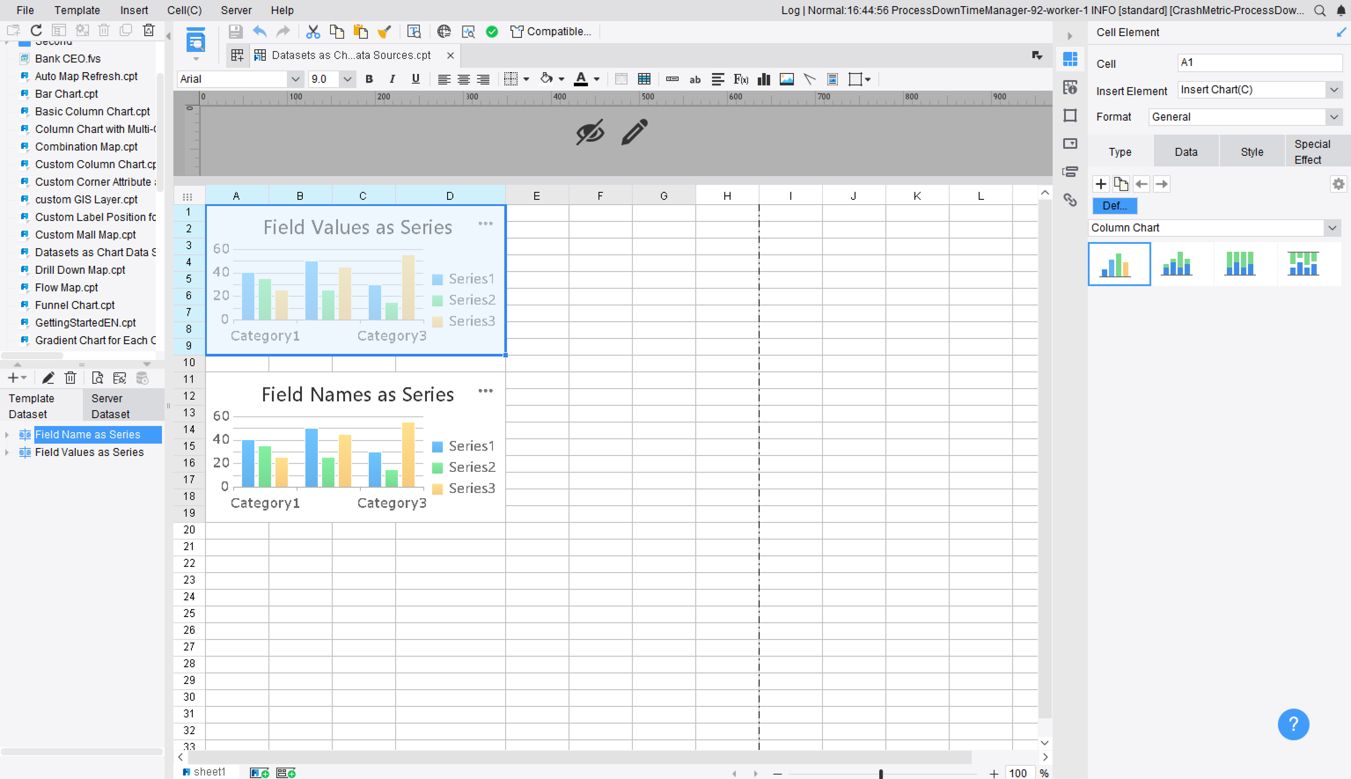Viewport: 1351px width, 779px height.
Task: Click the Format Painter brush icon
Action: click(x=384, y=32)
